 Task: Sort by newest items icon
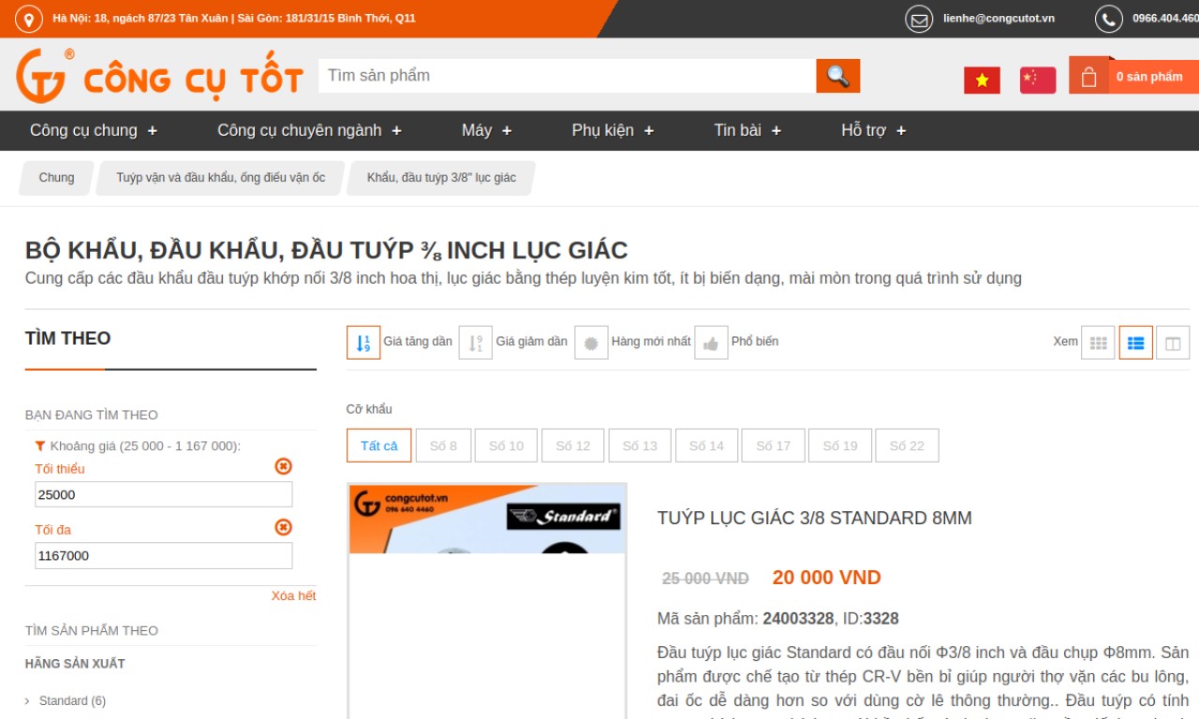[591, 343]
